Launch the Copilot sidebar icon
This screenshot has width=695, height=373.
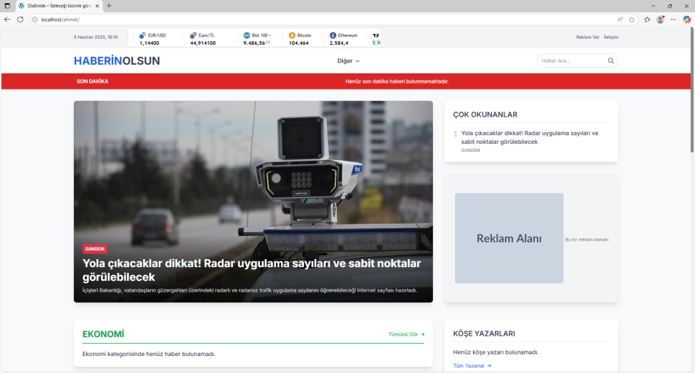click(687, 20)
